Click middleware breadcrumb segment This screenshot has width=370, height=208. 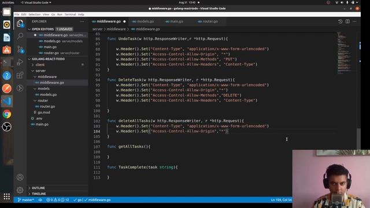(x=116, y=29)
